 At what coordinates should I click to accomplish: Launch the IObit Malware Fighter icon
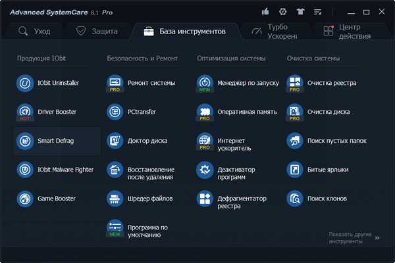tap(25, 170)
